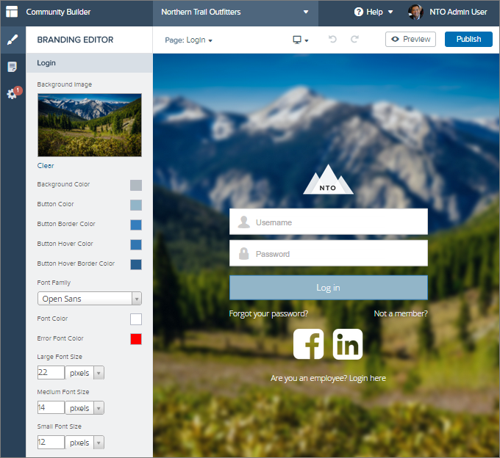Open the Northern Trail Outfitters community dropdown
Image resolution: width=500 pixels, height=458 pixels.
235,12
